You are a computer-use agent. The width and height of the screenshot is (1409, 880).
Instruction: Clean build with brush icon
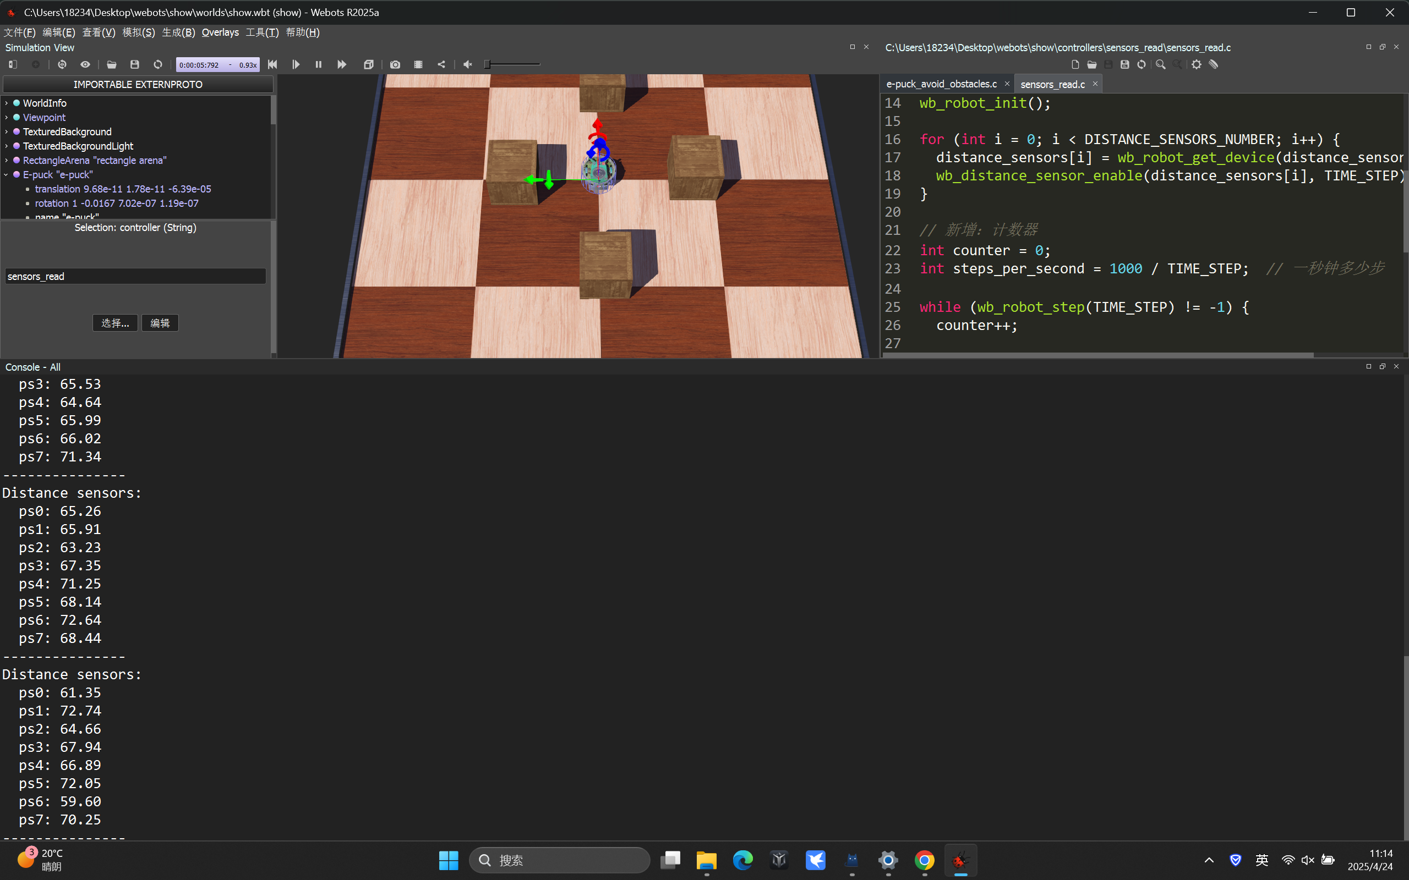click(x=1214, y=64)
